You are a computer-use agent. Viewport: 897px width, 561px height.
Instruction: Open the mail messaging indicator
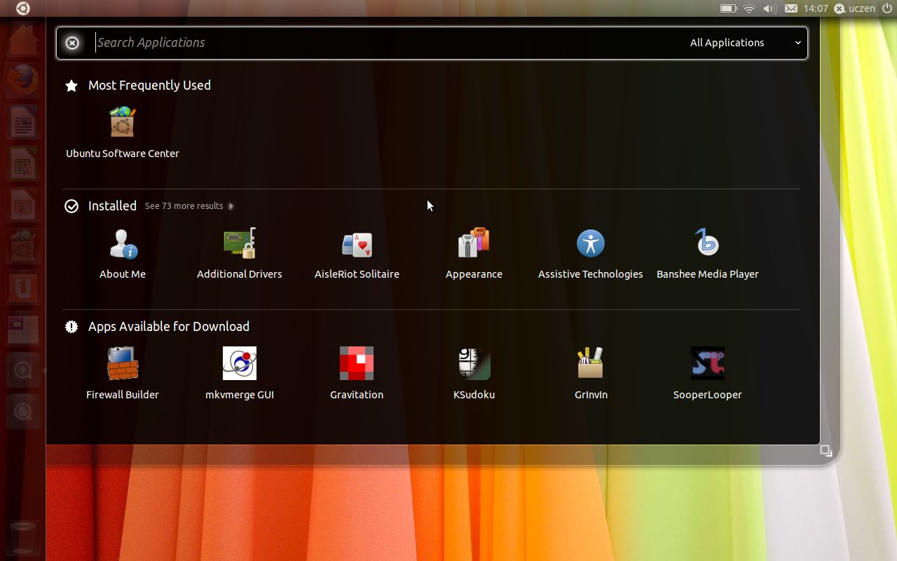(790, 8)
